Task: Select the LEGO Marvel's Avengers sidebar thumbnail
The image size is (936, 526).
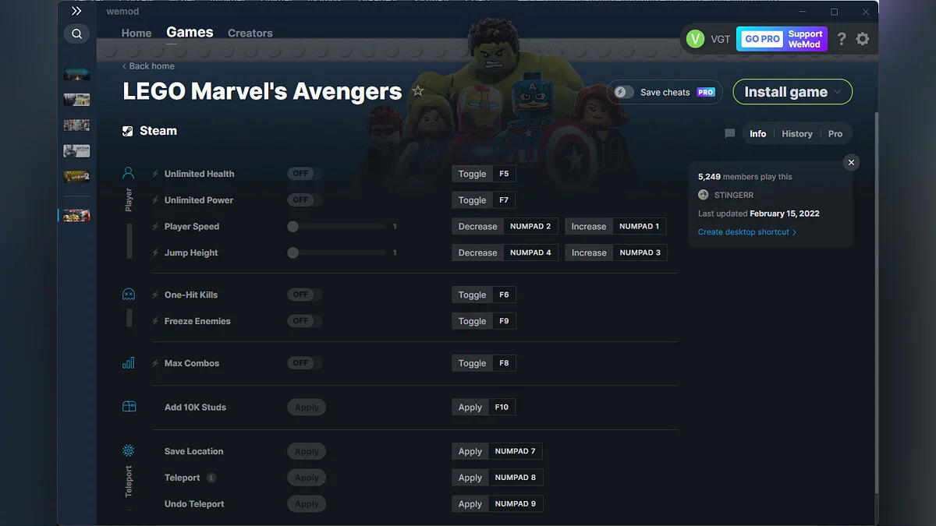Action: (76, 215)
